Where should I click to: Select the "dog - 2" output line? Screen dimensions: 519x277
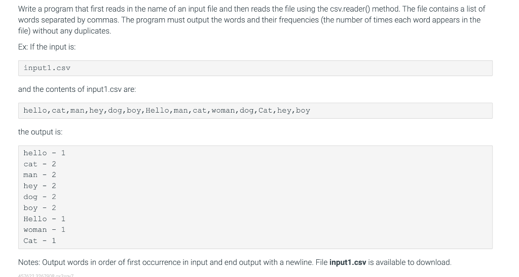point(40,197)
